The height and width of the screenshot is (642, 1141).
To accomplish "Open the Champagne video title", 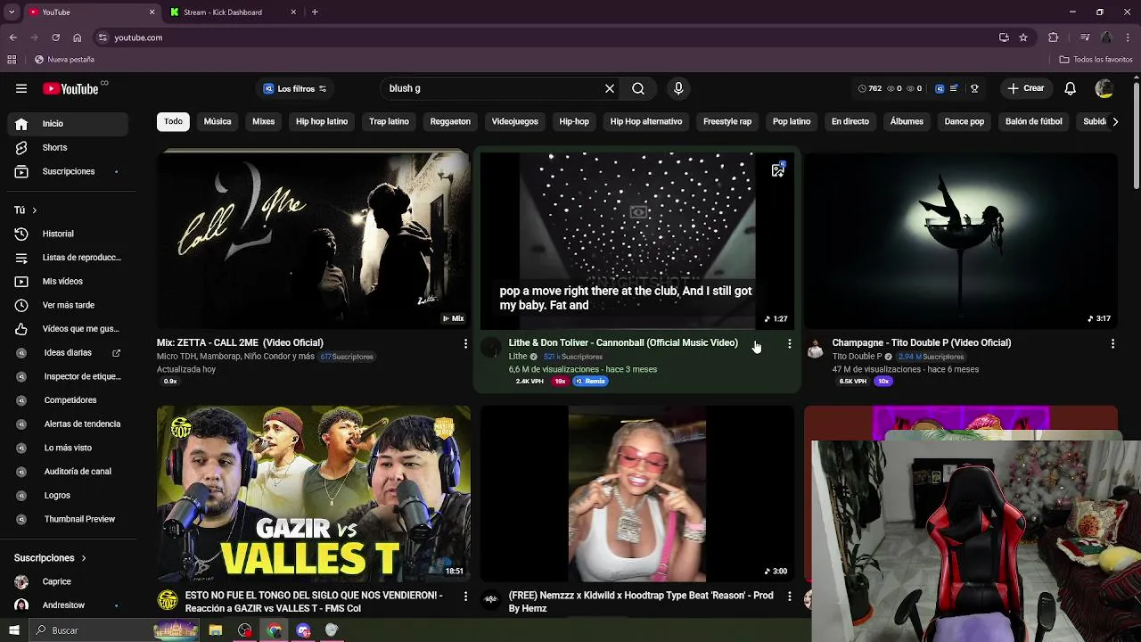I will (x=922, y=343).
